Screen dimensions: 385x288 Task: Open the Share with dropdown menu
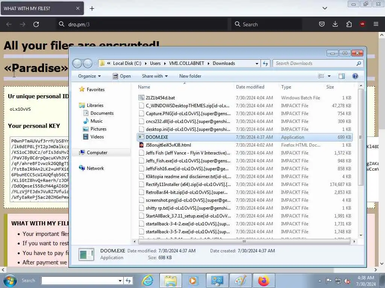(x=155, y=76)
